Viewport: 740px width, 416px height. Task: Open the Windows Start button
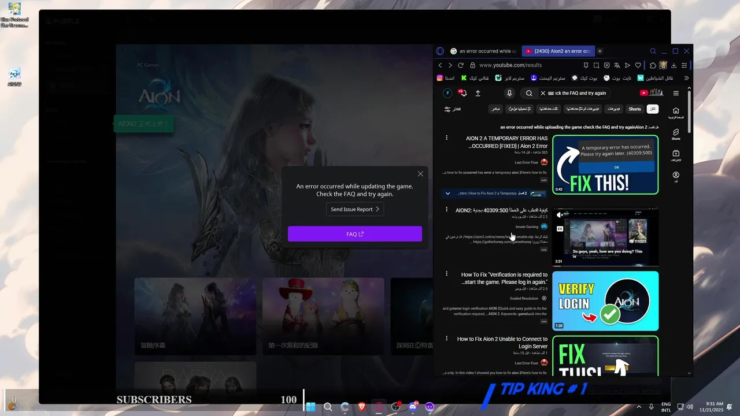coord(311,407)
